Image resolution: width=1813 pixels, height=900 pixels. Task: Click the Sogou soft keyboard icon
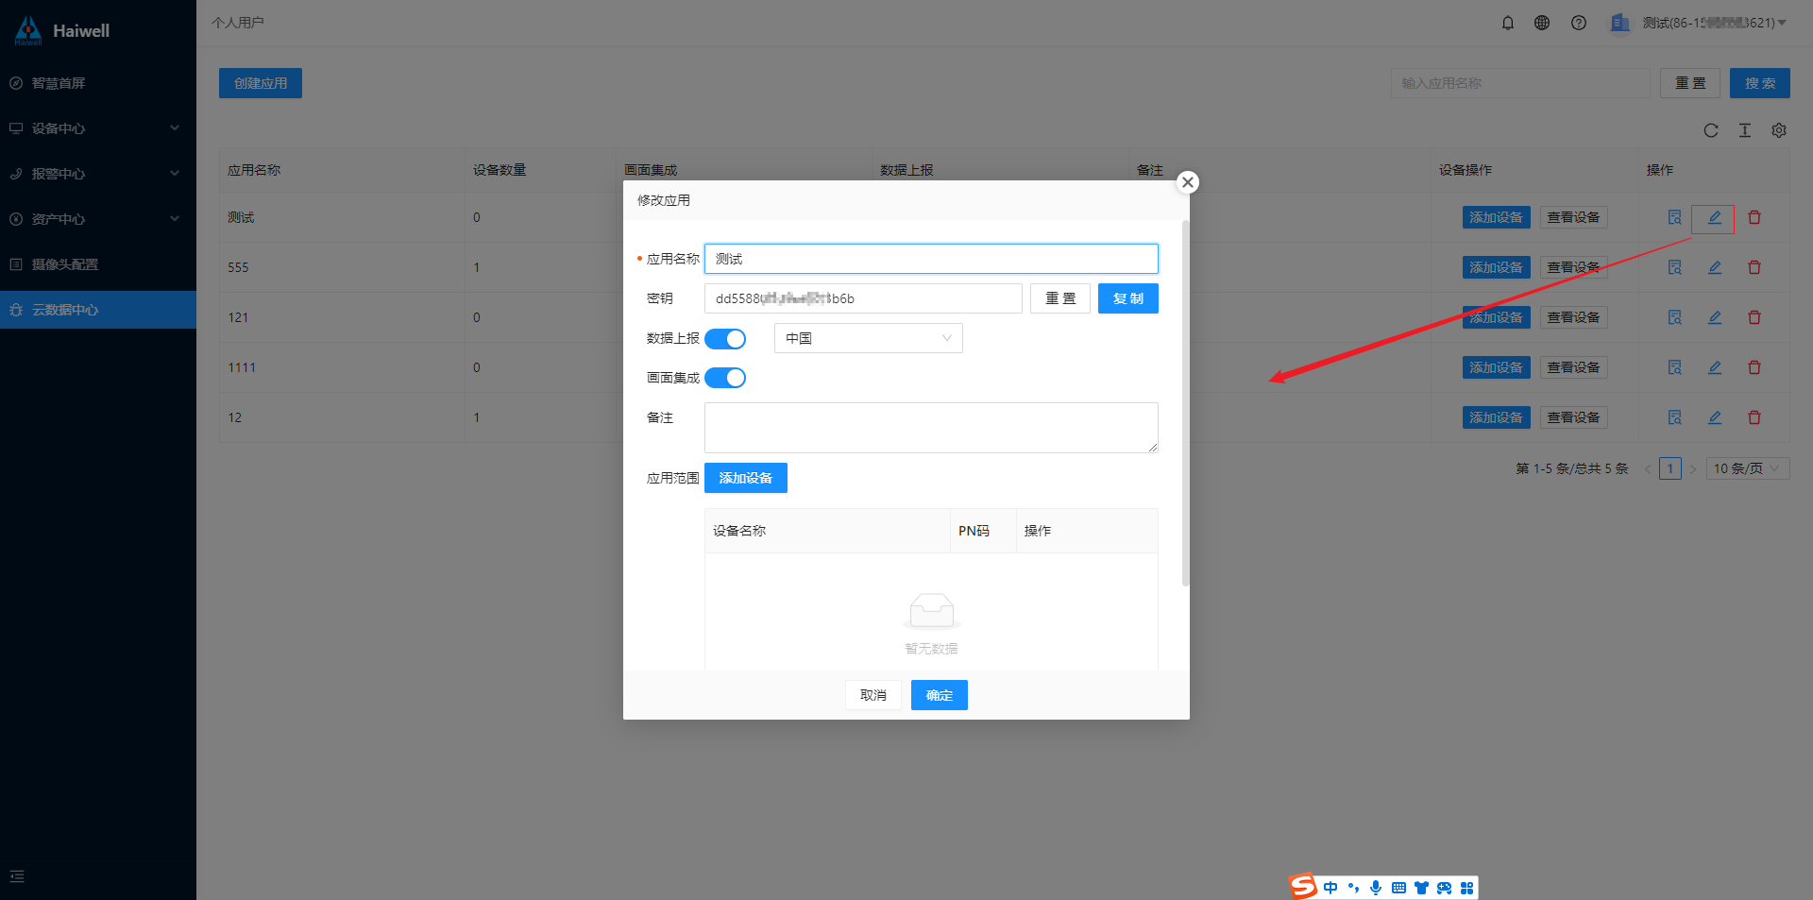point(1398,888)
